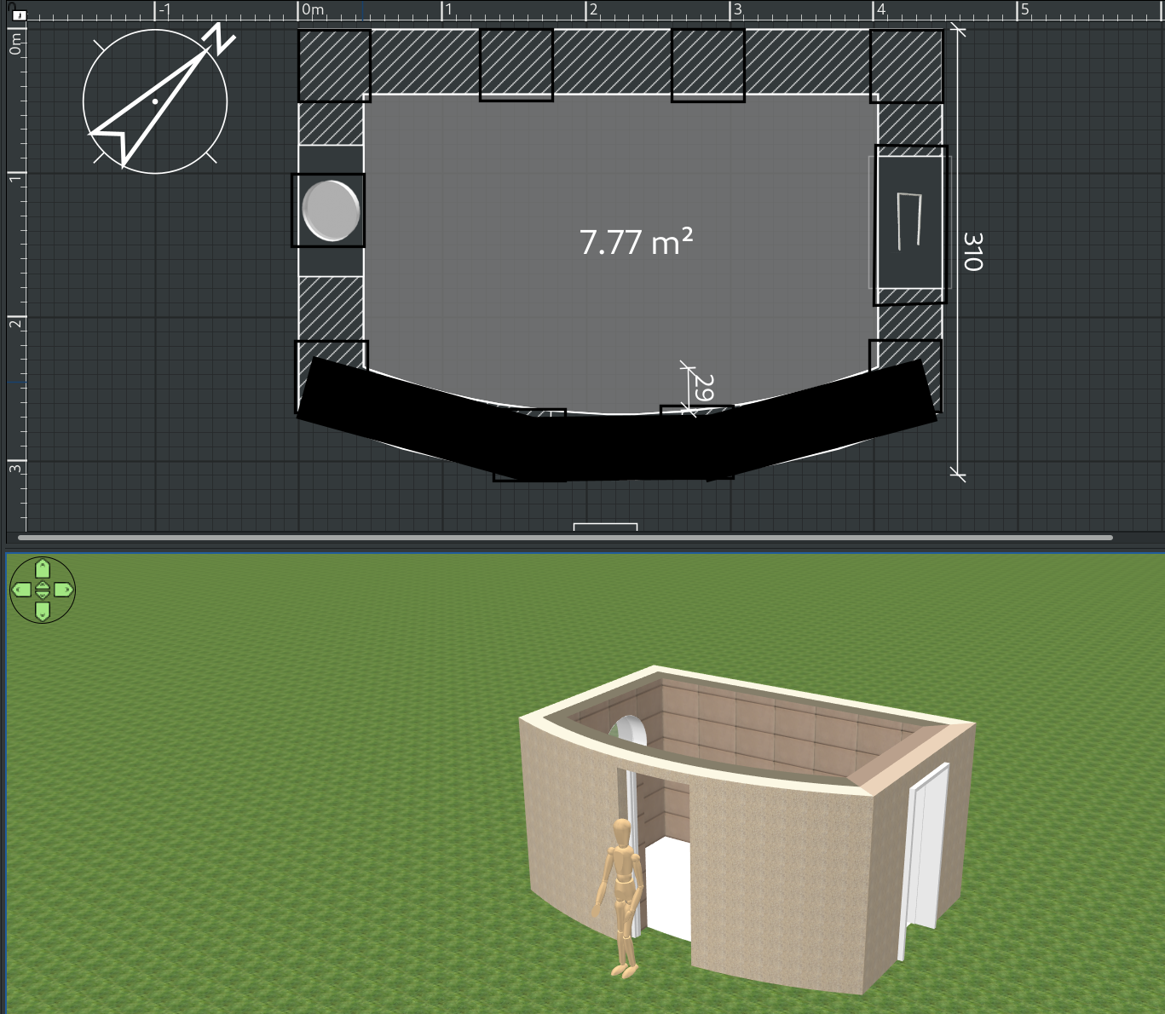Click the tilt camera up triangle in navigation pad
The height and width of the screenshot is (1014, 1165).
[43, 585]
